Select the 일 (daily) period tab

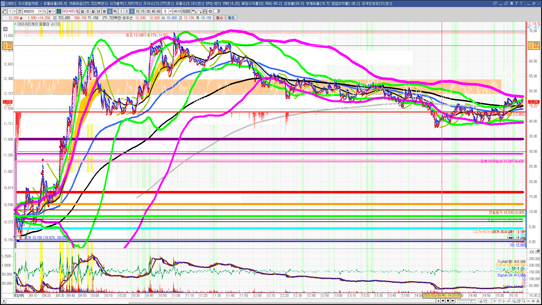pos(82,11)
